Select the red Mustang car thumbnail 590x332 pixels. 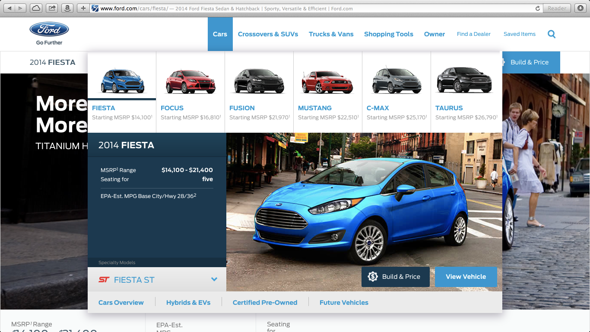coord(328,81)
